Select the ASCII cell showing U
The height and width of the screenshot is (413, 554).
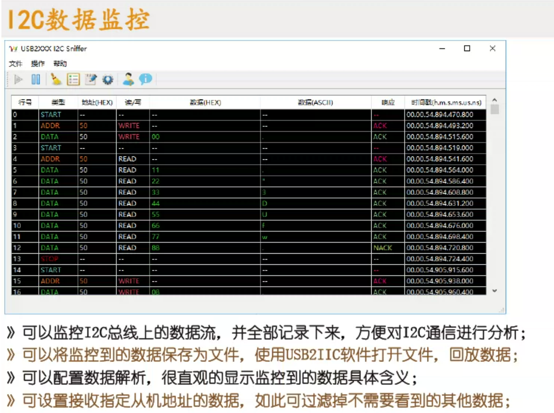point(316,215)
